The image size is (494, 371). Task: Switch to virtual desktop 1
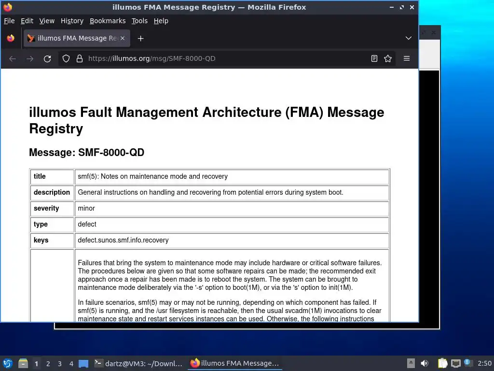(x=36, y=364)
